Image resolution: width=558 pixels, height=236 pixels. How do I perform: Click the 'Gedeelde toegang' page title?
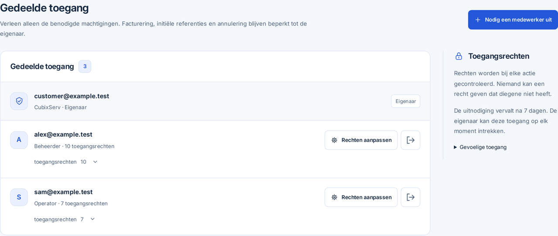pyautogui.click(x=44, y=8)
